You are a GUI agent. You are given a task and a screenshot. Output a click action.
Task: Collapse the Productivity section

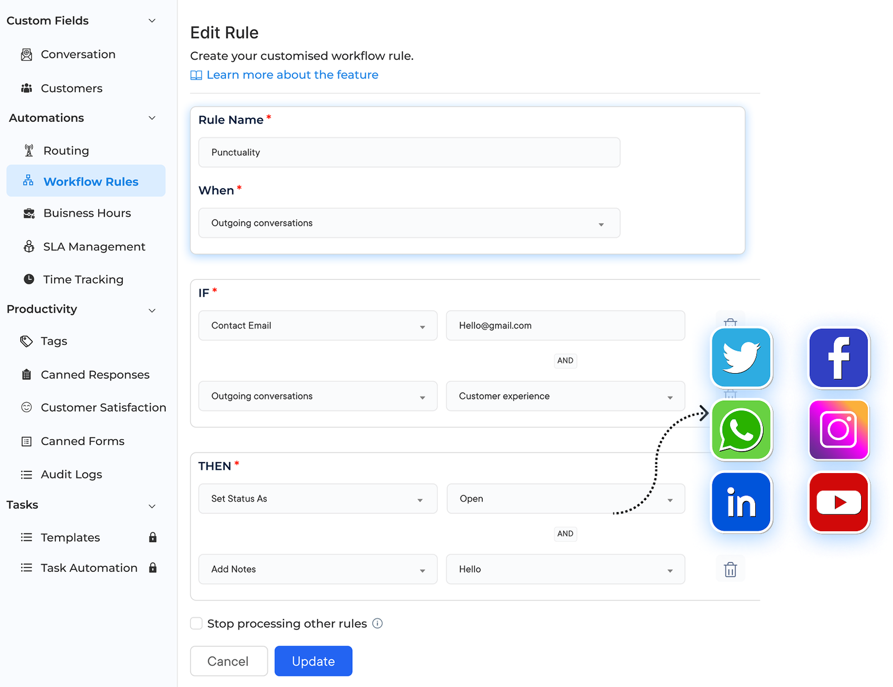coord(152,310)
